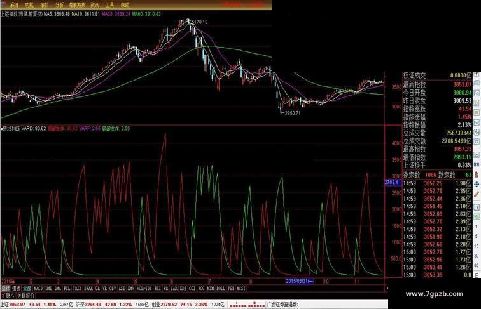Click the F10 info icon in sidebar
The width and height of the screenshot is (481, 309).
click(x=477, y=93)
